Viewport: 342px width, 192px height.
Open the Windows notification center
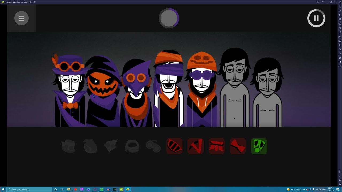pos(338,189)
